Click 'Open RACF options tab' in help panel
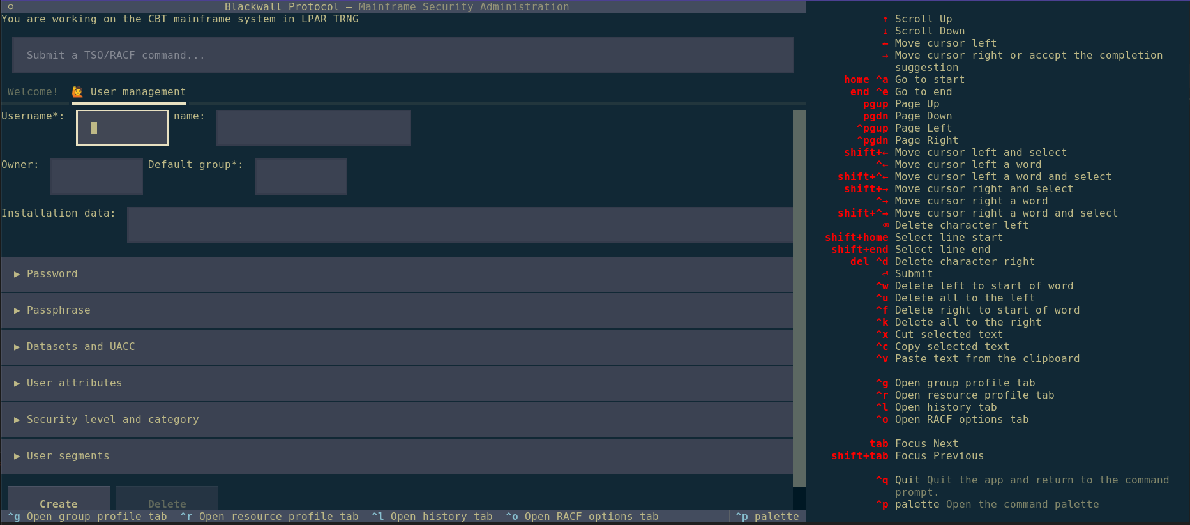The height and width of the screenshot is (525, 1190). pyautogui.click(x=961, y=420)
